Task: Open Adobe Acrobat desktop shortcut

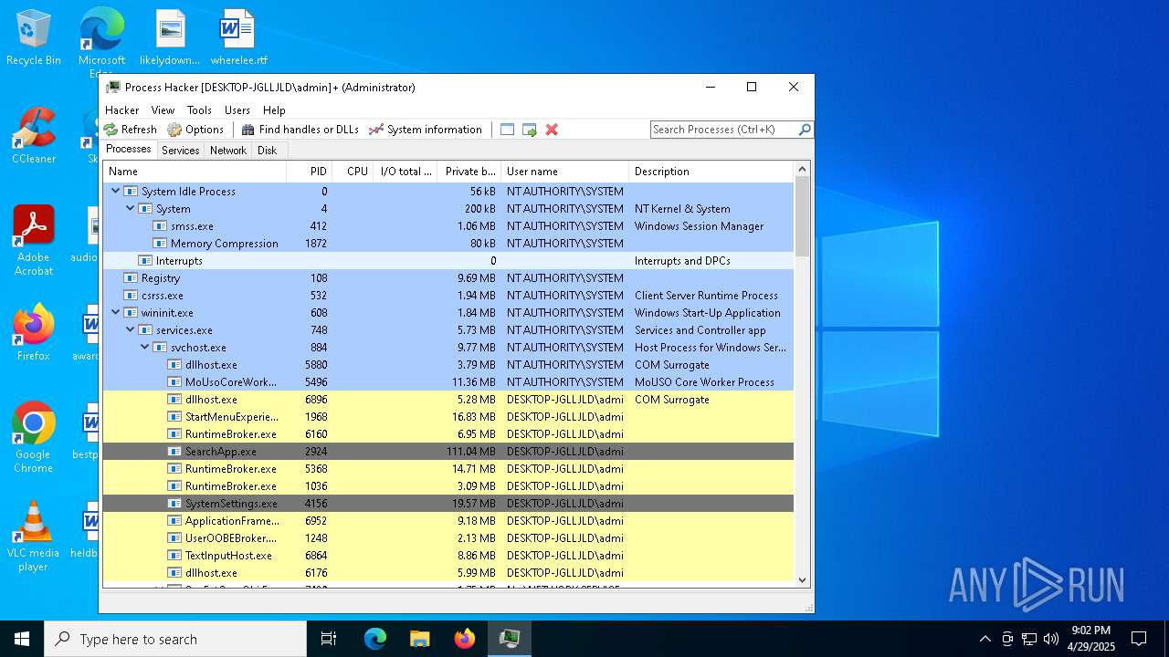Action: click(34, 241)
